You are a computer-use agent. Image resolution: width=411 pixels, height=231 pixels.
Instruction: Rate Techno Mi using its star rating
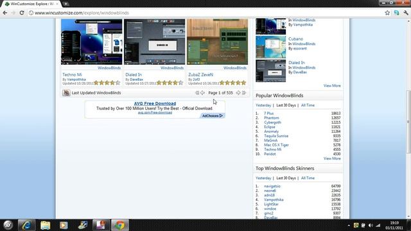pos(107,83)
